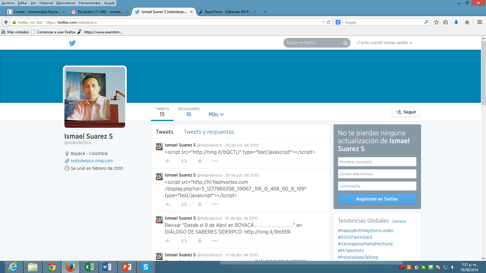Open Ismael Suarez S large profile photo
The width and height of the screenshot is (486, 273).
tap(95, 97)
